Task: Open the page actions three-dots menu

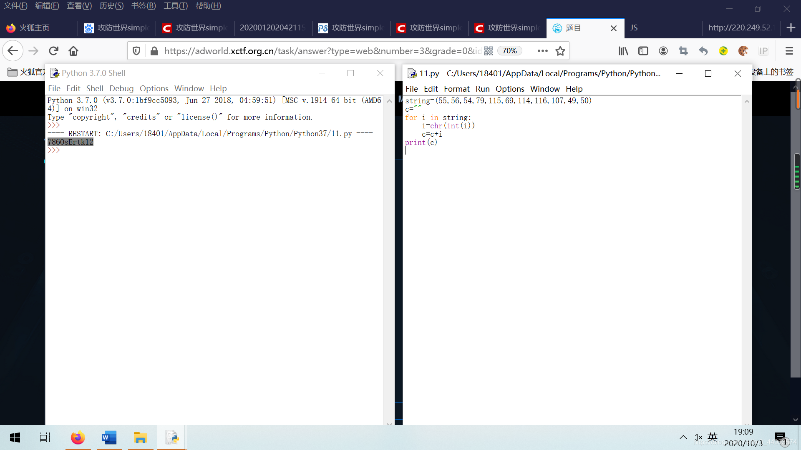Action: click(542, 51)
